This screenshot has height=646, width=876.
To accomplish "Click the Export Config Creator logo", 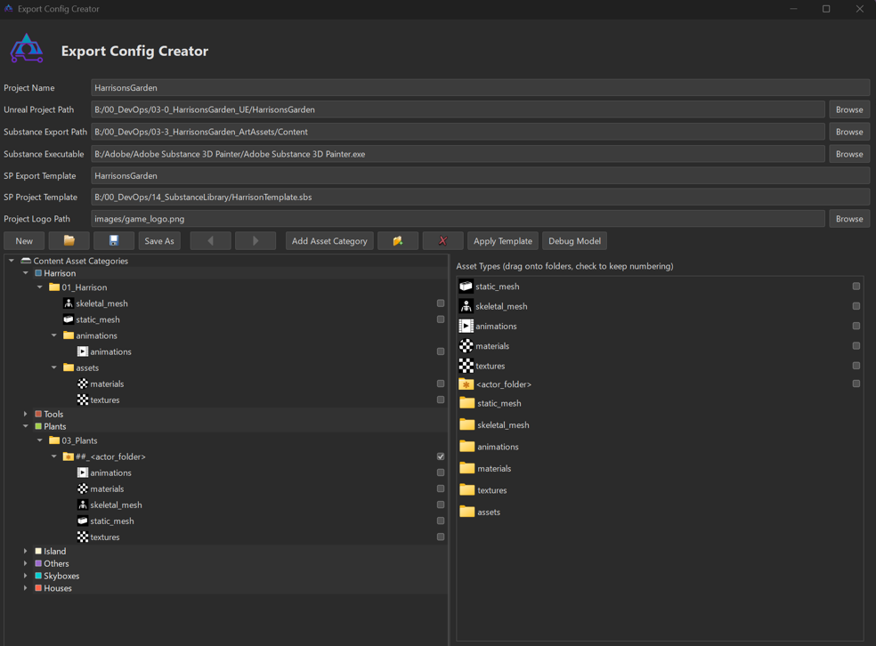I will pos(27,49).
